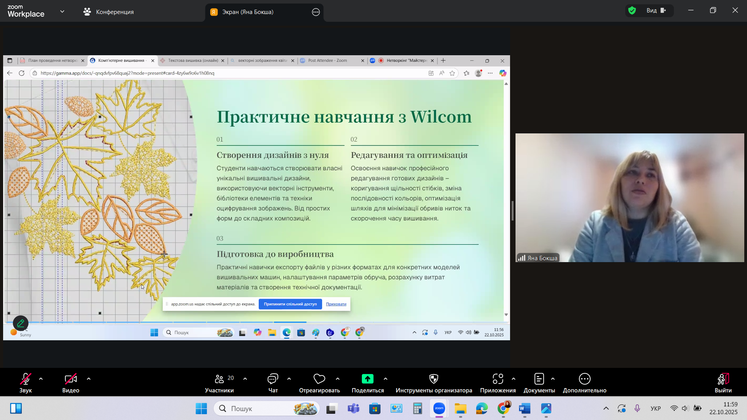Open options for Экран (Яна Бокша) share
Image resolution: width=747 pixels, height=420 pixels.
coord(316,12)
